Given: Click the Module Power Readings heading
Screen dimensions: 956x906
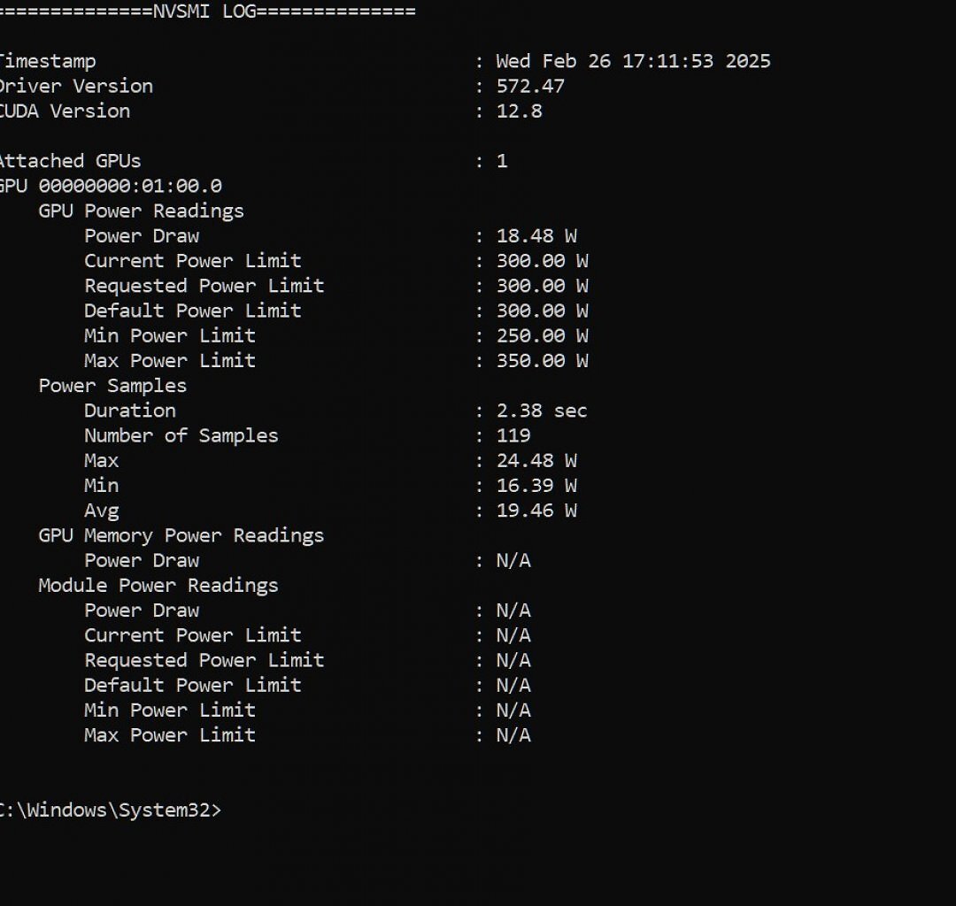Looking at the screenshot, I should [158, 586].
